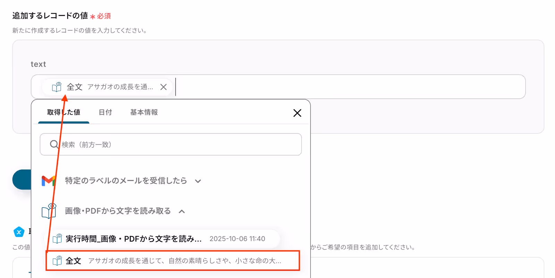Click the 画像•PDFから文字を読み取る heading

click(x=118, y=211)
